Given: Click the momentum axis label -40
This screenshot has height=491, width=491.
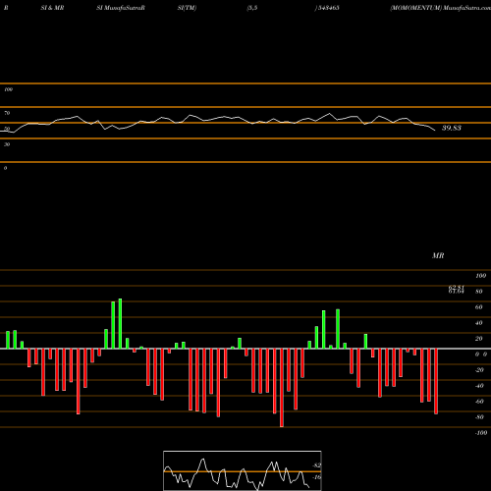Looking at the screenshot, I should [479, 386].
